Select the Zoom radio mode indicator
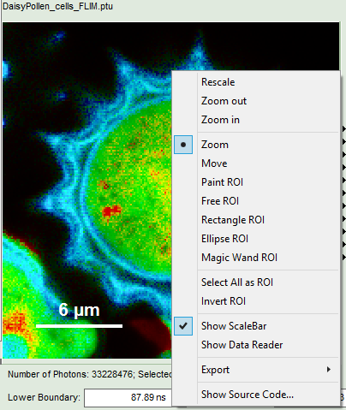 183,145
